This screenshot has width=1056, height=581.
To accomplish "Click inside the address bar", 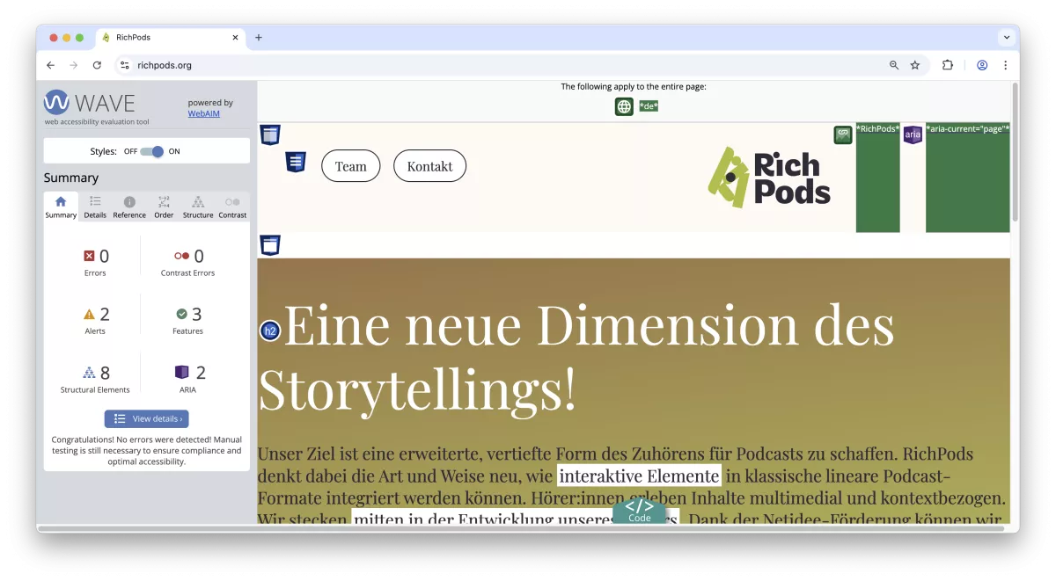I will (264, 65).
